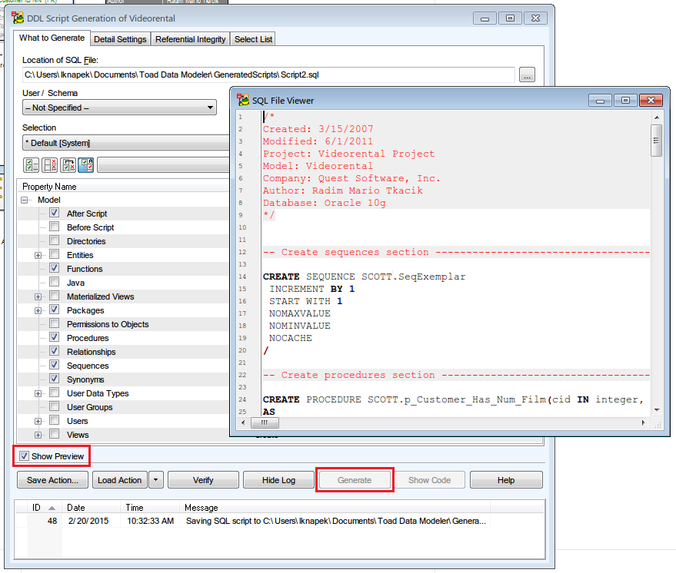Click the deselect all checkboxes toolbar icon
676x573 pixels.
click(x=50, y=165)
